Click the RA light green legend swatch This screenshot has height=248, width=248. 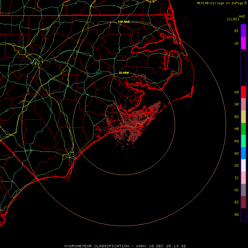[x=243, y=141]
